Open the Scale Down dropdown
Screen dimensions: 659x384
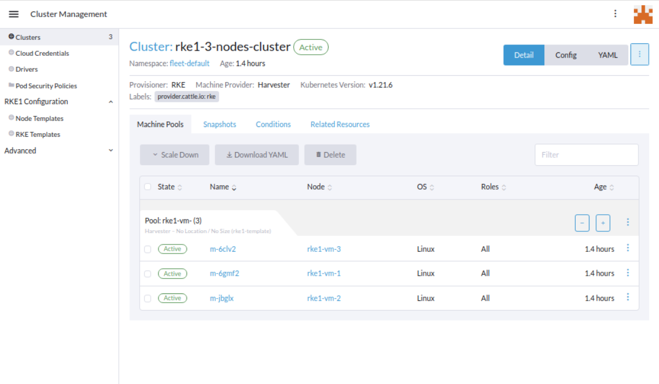[175, 154]
